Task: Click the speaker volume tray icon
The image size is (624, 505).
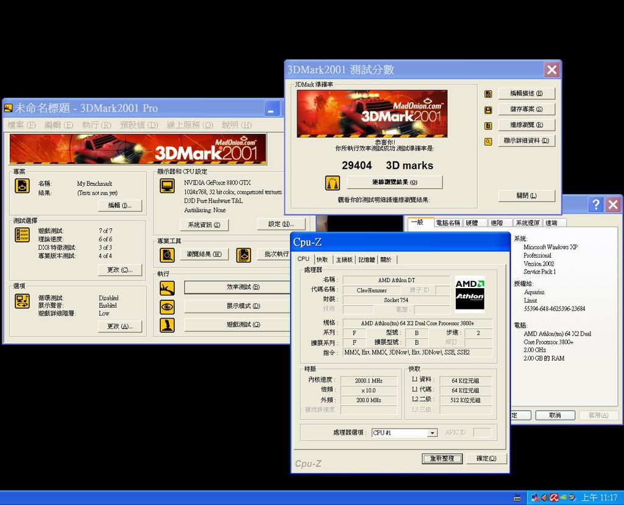Action: pos(544,498)
